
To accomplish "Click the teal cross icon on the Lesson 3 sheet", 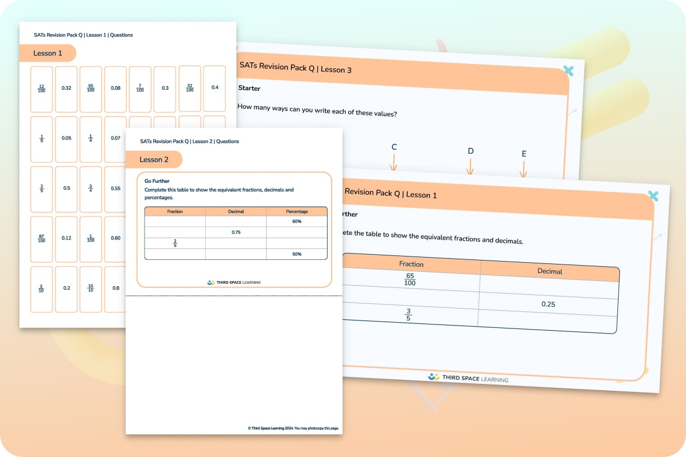I will point(568,71).
